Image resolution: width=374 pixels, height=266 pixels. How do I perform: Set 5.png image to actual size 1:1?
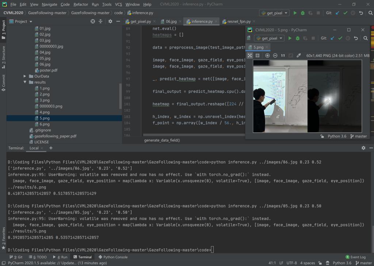click(283, 56)
